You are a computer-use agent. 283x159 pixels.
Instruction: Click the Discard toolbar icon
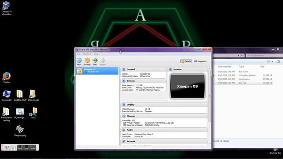click(103, 61)
